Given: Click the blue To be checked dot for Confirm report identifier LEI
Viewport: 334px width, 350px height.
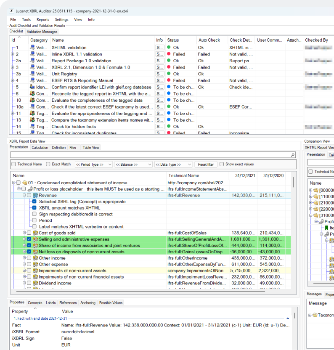Looking at the screenshot, I should click(x=169, y=87).
